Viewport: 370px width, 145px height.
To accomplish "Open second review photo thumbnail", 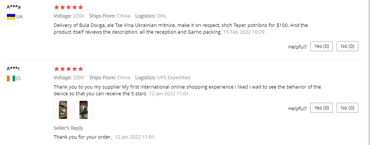I will 84,110.
